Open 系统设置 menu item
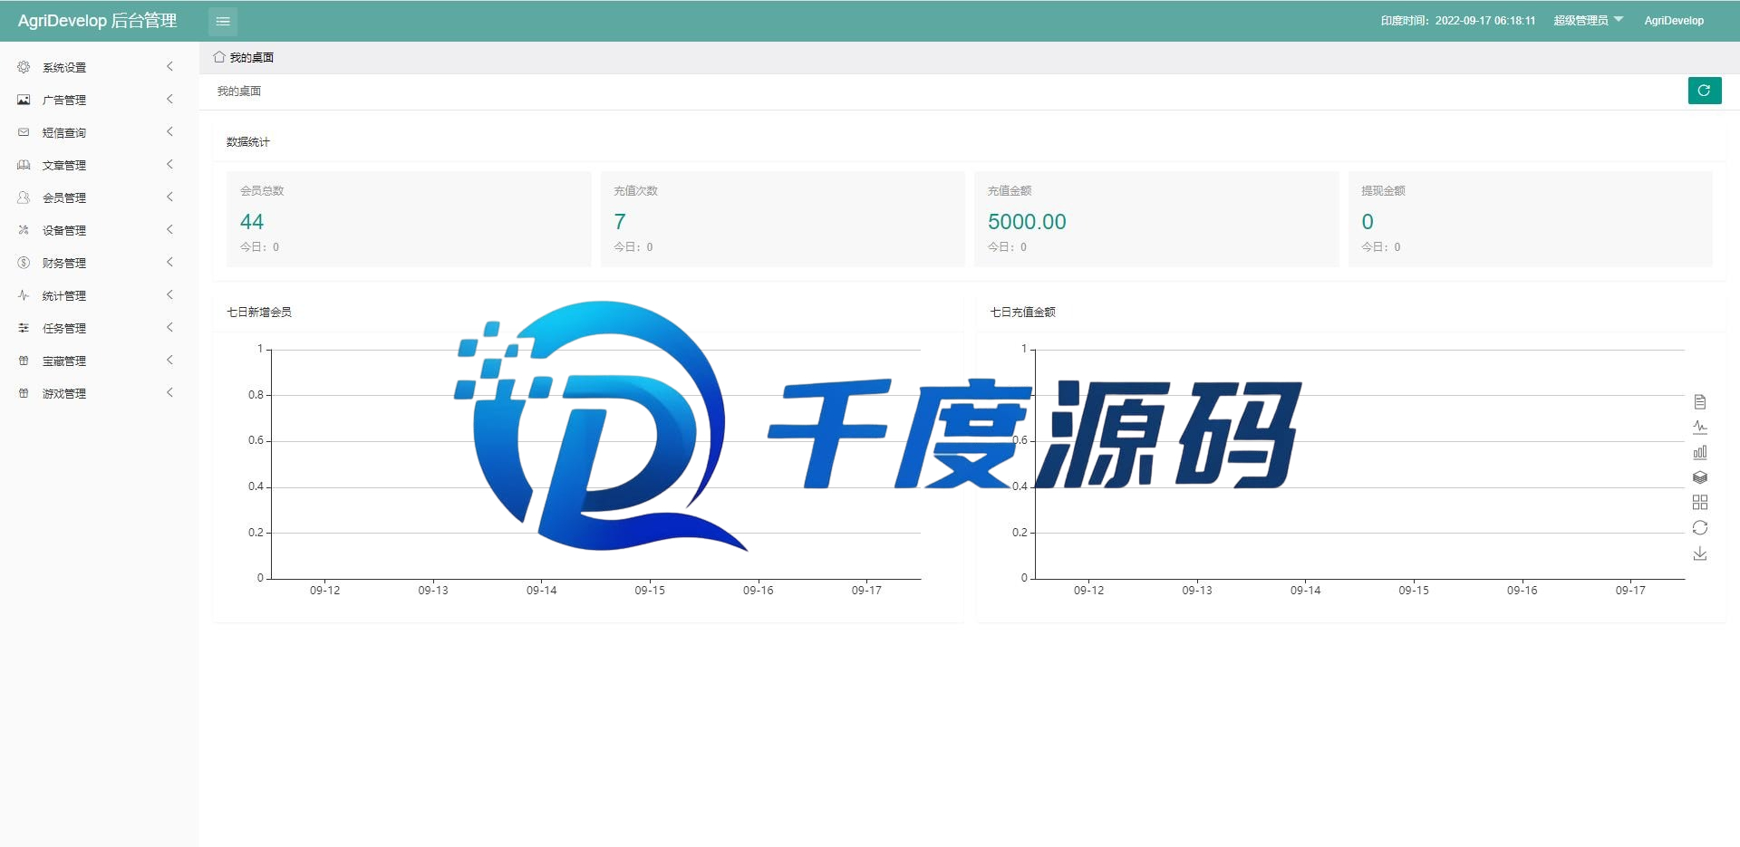This screenshot has height=847, width=1740. [100, 67]
